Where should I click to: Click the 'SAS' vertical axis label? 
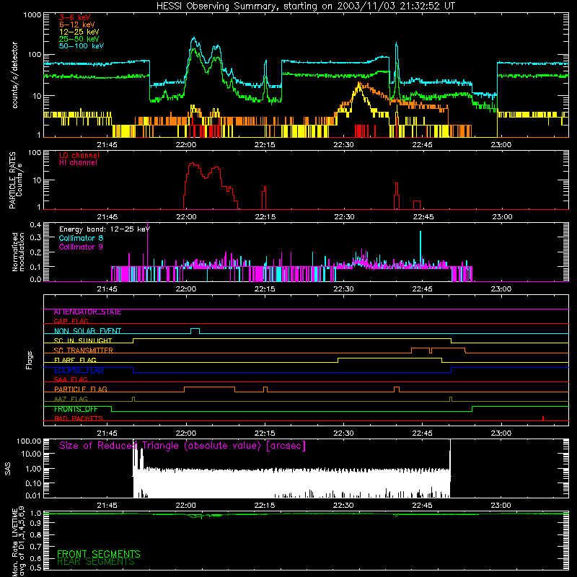[x=8, y=469]
